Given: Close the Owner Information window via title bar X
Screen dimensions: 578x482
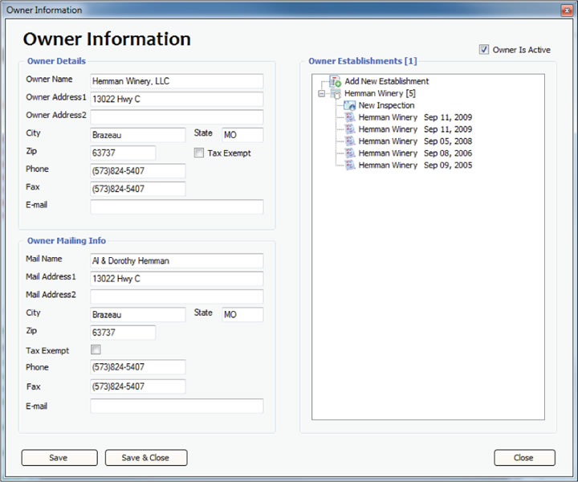Looking at the screenshot, I should coord(566,10).
